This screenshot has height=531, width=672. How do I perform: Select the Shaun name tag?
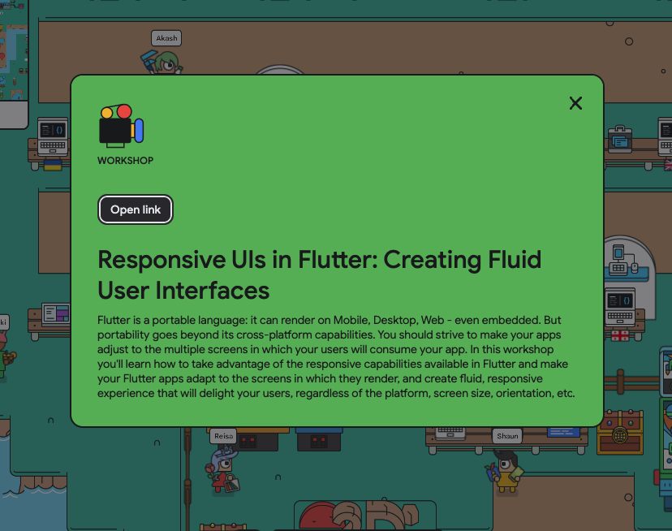point(507,436)
